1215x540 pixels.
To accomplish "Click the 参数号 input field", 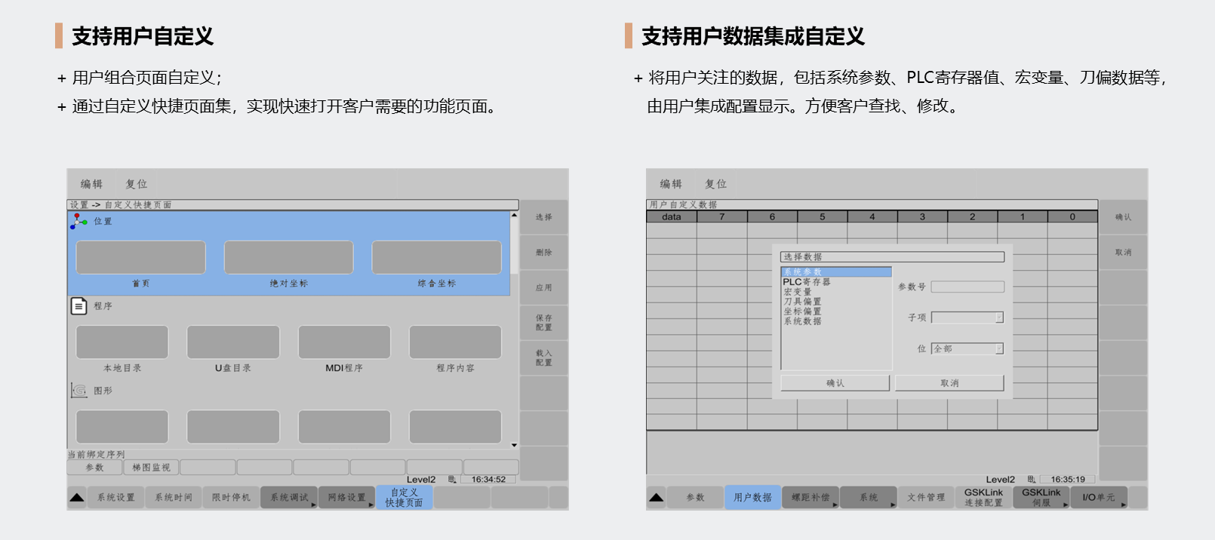I will pyautogui.click(x=967, y=287).
